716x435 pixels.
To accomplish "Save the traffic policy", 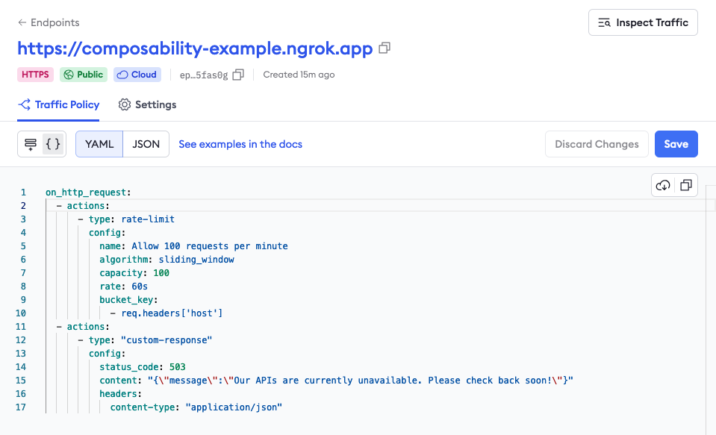I will [x=676, y=144].
